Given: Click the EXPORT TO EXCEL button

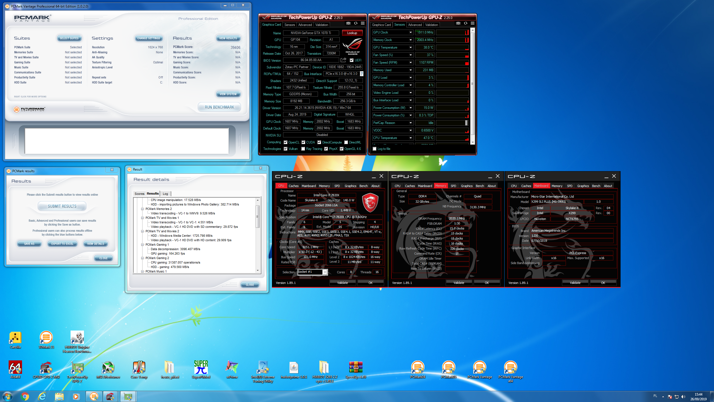Looking at the screenshot, I should click(62, 244).
